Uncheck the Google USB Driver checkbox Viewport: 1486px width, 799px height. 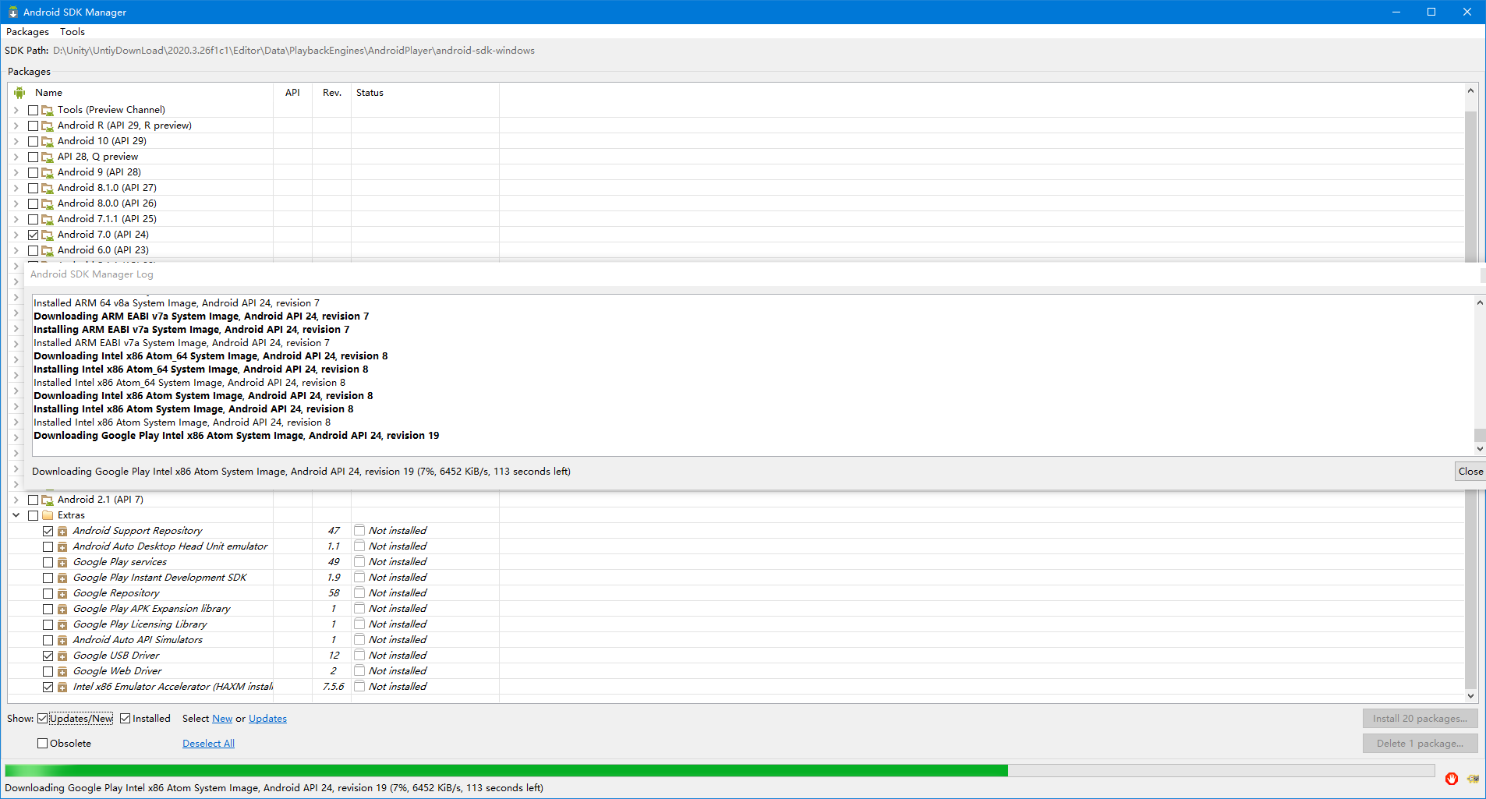[x=48, y=656]
